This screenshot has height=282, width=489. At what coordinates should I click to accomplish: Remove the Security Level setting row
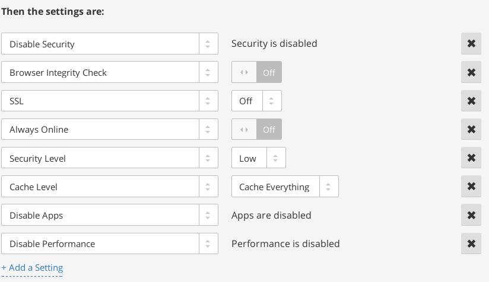[x=471, y=158]
